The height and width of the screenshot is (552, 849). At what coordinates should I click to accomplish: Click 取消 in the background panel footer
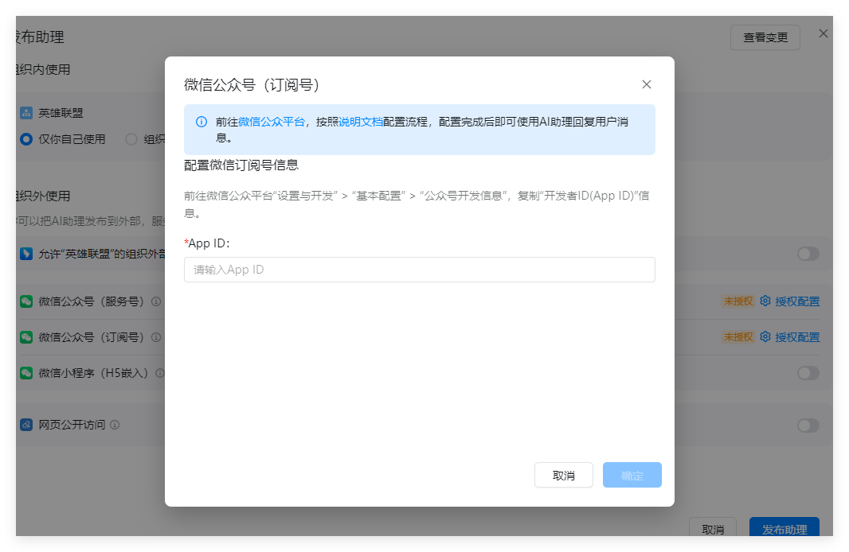[x=713, y=527]
